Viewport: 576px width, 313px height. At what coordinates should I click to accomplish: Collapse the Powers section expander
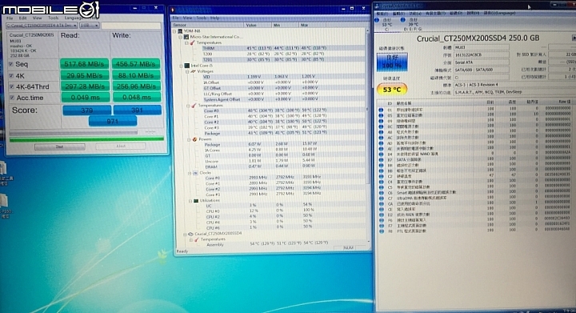click(x=189, y=139)
